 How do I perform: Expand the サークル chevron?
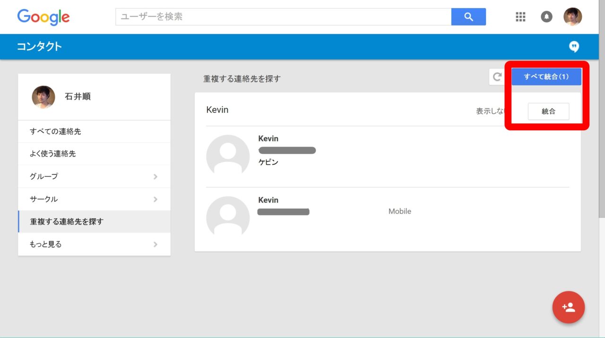tap(155, 199)
